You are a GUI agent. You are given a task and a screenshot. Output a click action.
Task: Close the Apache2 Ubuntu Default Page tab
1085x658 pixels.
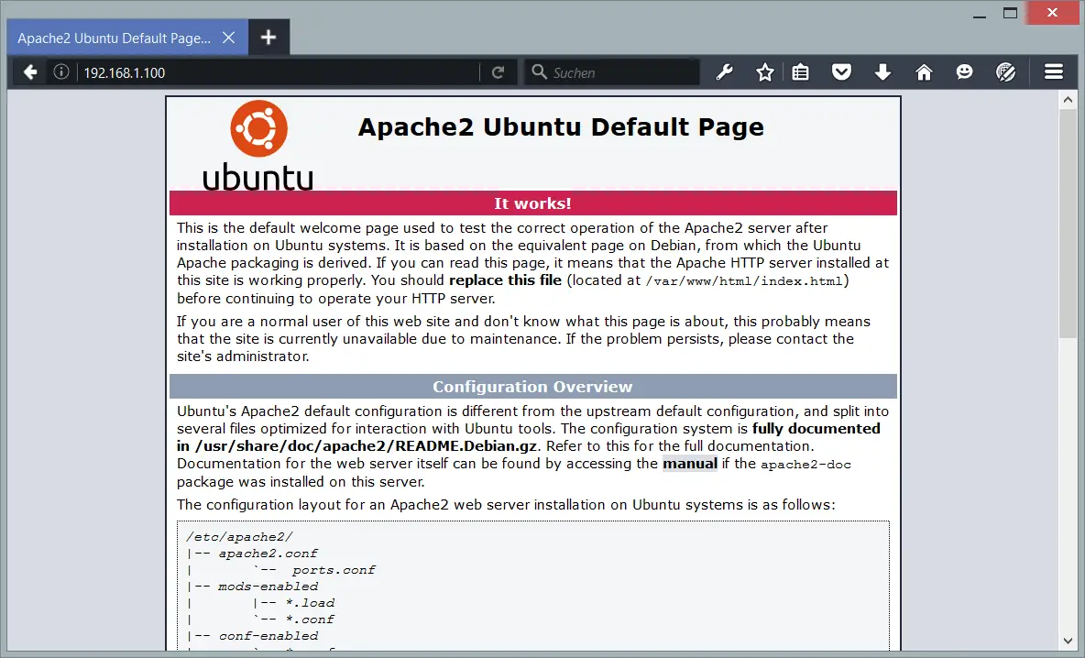[228, 38]
